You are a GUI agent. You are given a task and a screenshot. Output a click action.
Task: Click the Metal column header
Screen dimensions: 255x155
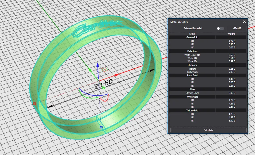pos(192,34)
